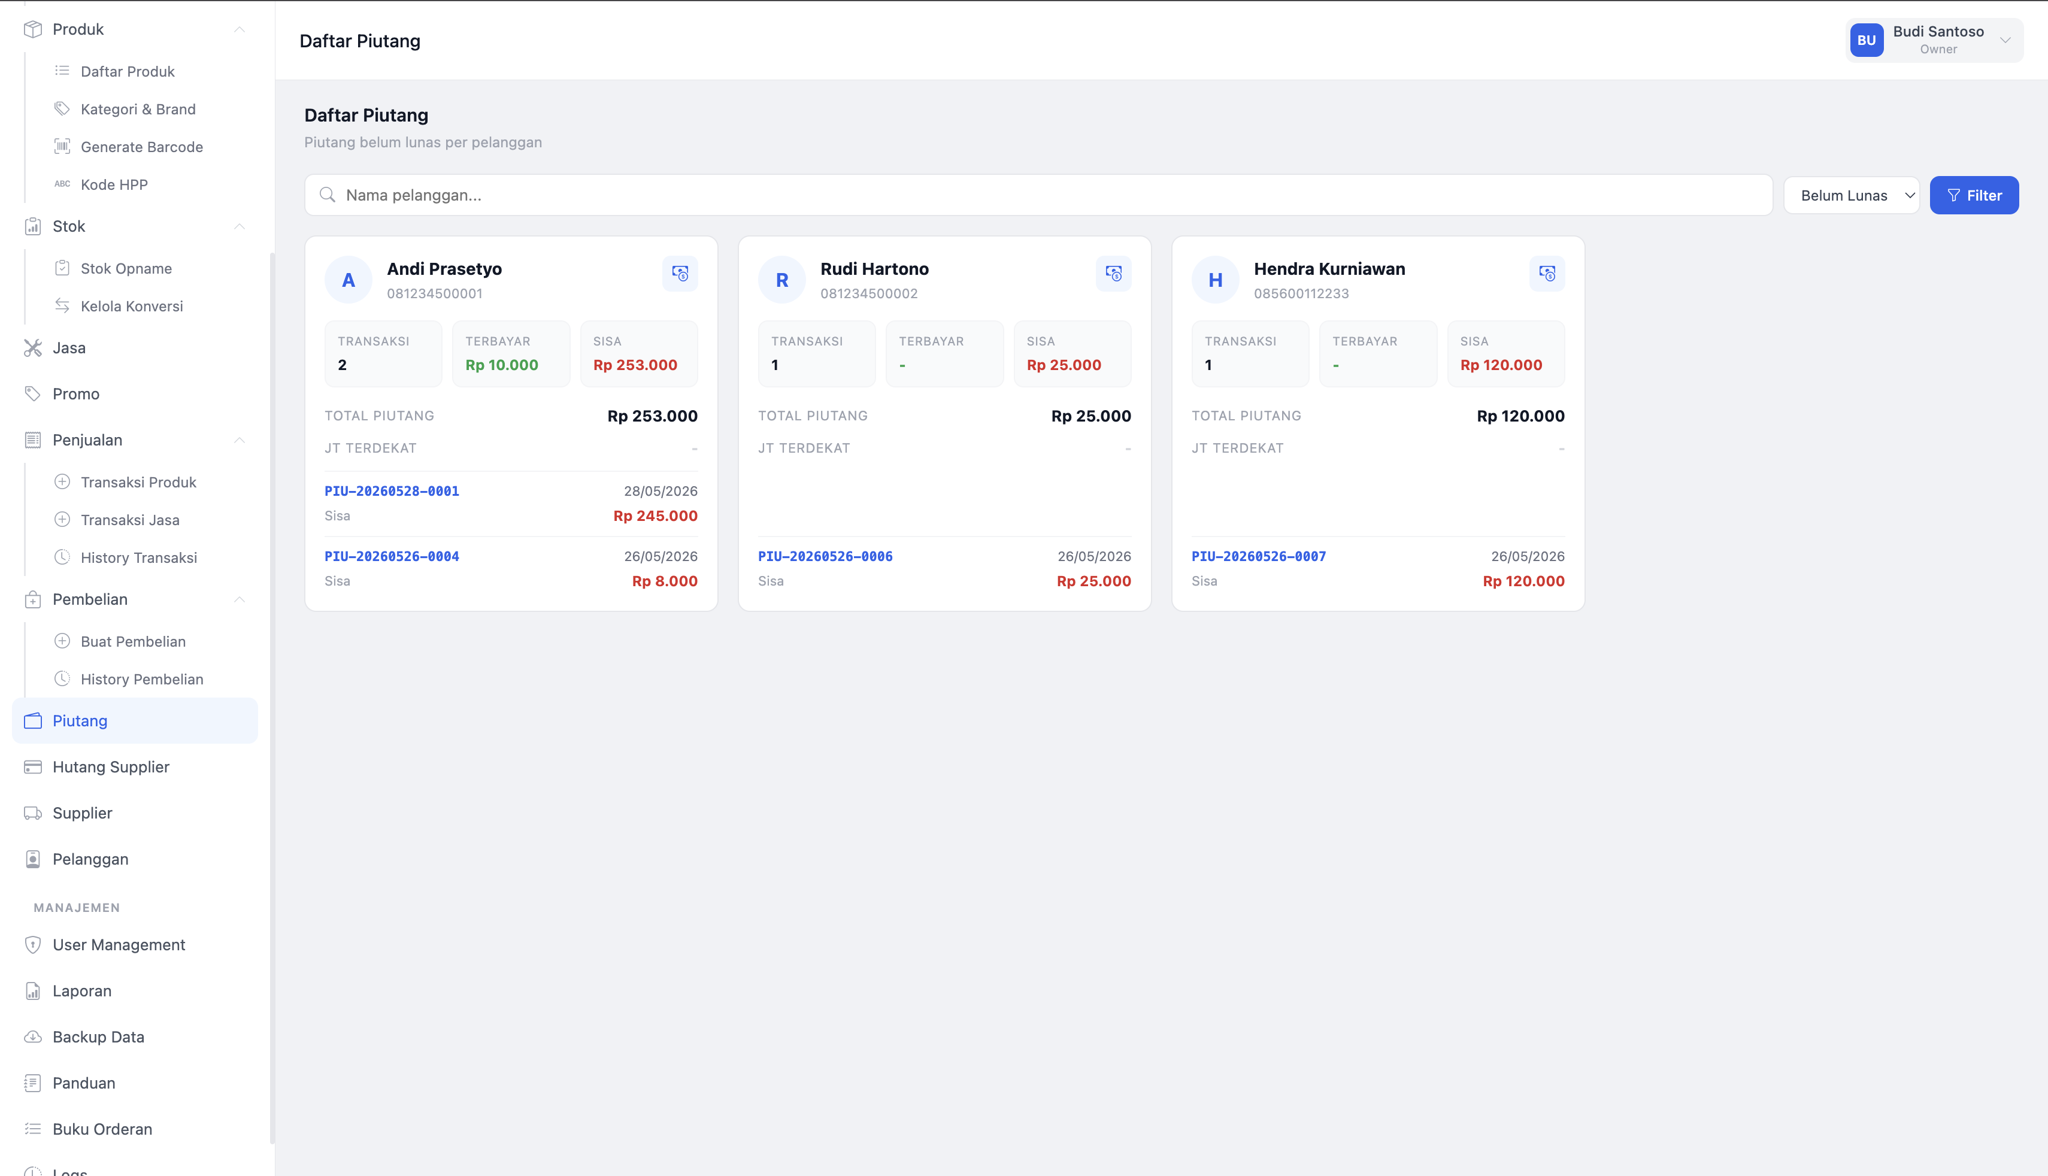Open Stok Opname page
The image size is (2048, 1176).
click(x=126, y=268)
